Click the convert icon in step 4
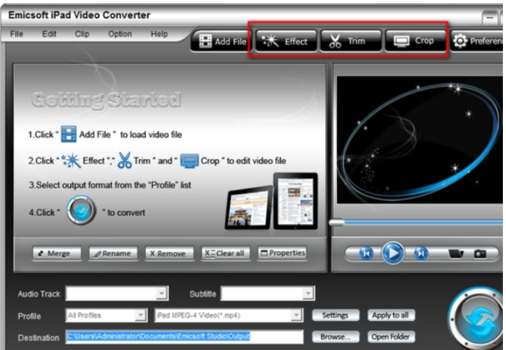This screenshot has height=350, width=506. pos(81,210)
